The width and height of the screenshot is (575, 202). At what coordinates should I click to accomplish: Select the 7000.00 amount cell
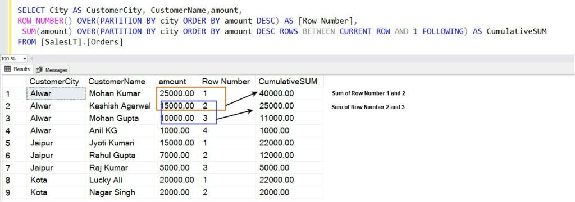[x=177, y=156]
